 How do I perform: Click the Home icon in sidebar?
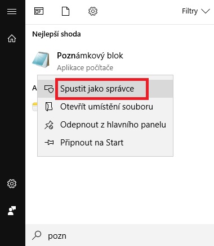click(x=12, y=39)
